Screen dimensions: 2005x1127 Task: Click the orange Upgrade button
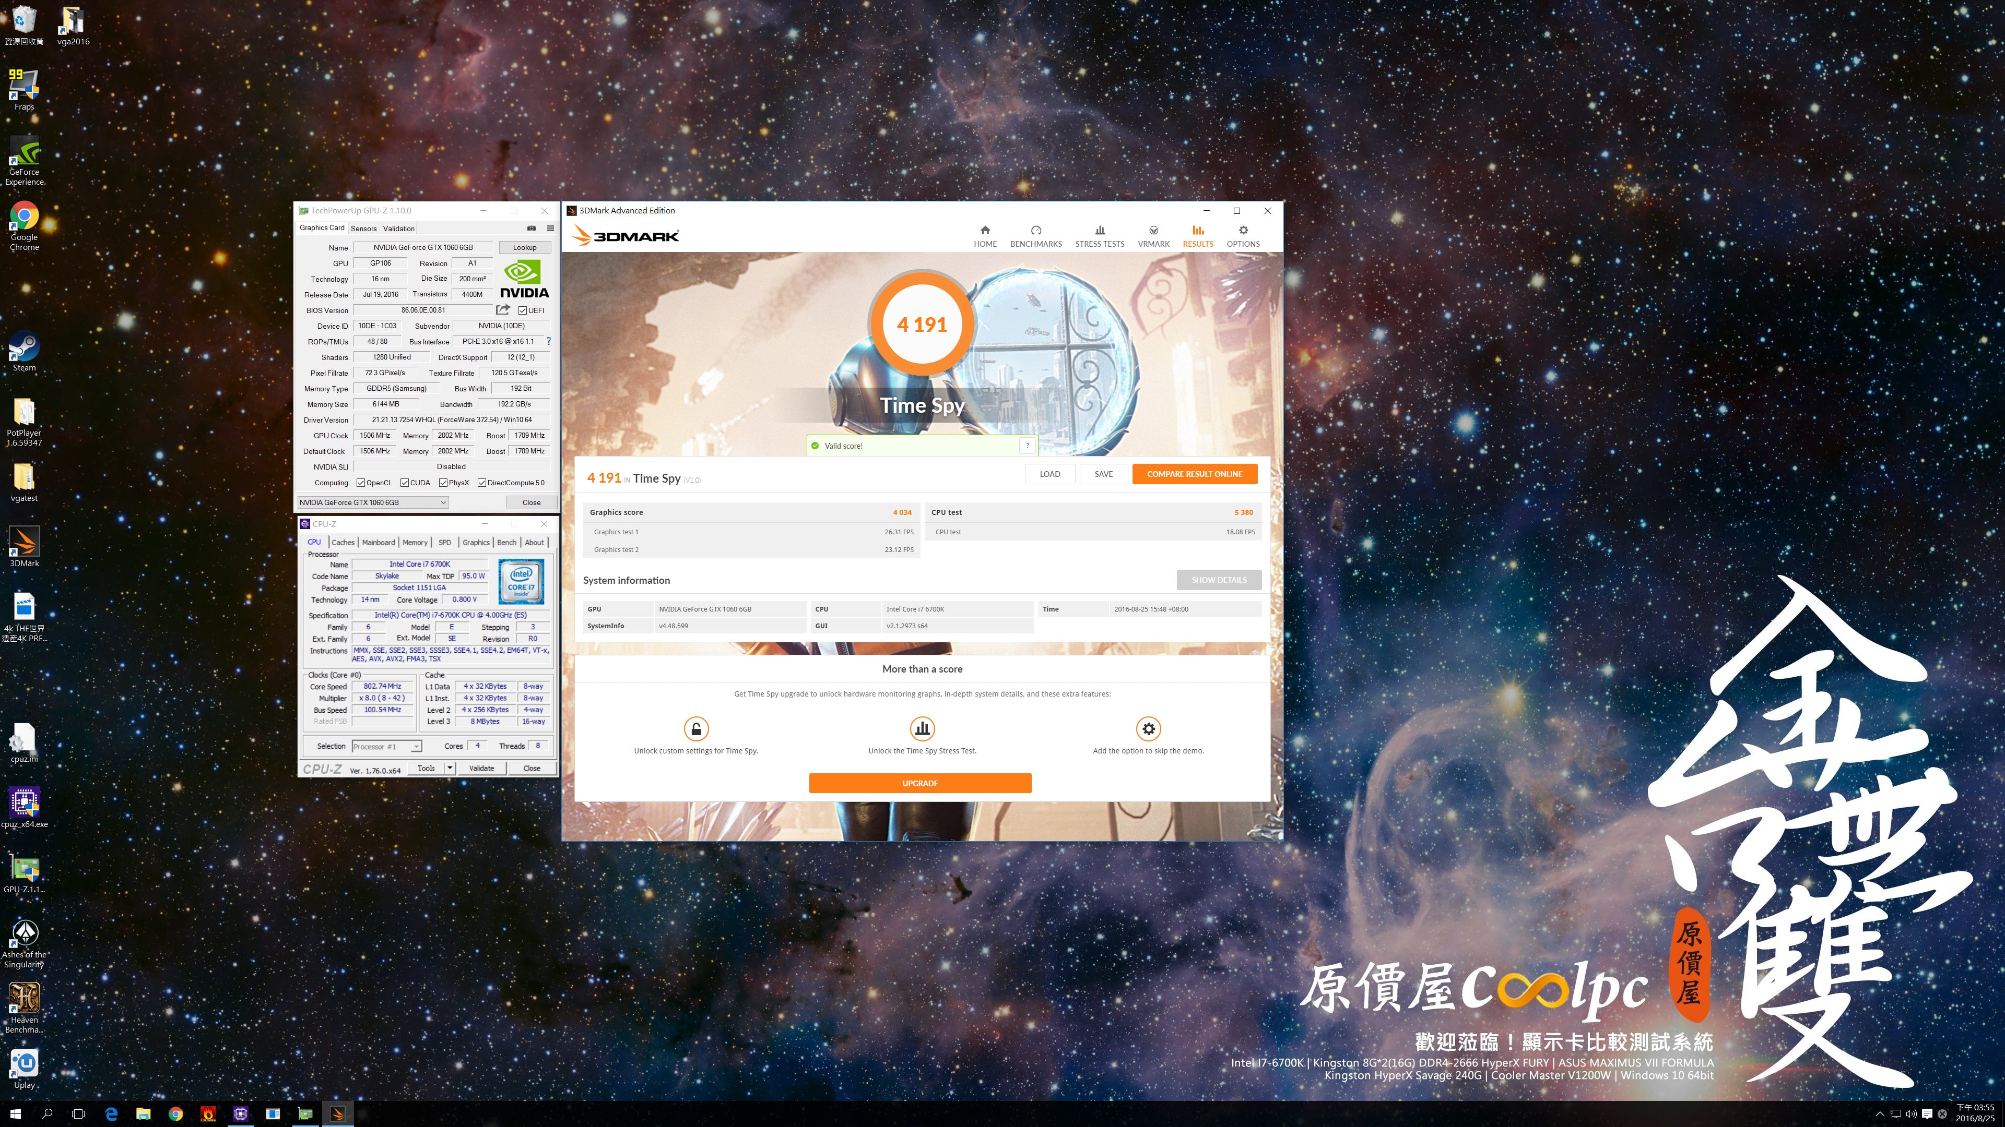pos(920,783)
